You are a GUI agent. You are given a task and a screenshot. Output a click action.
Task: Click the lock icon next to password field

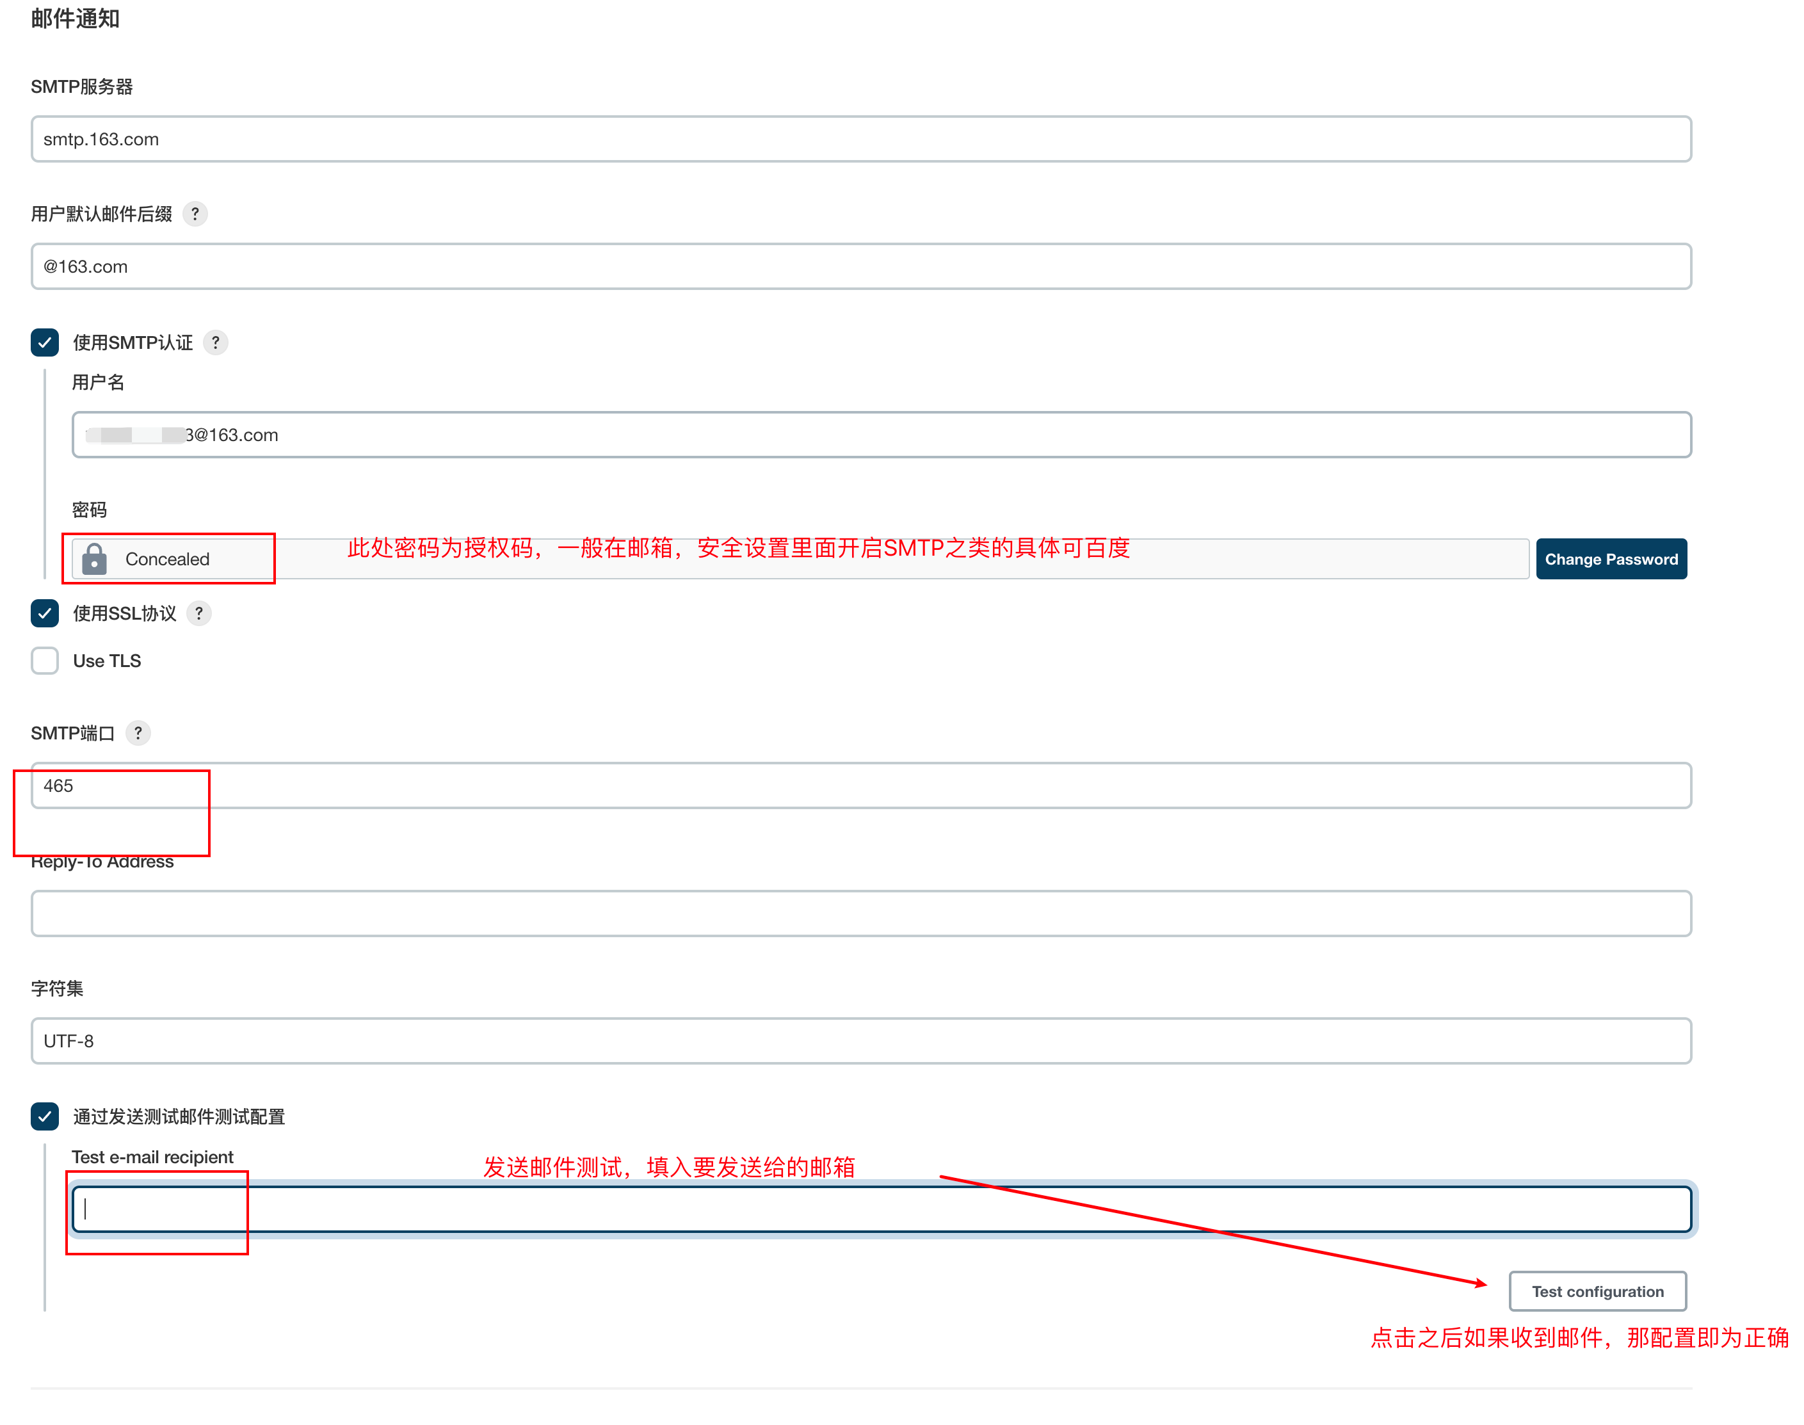[x=92, y=558]
